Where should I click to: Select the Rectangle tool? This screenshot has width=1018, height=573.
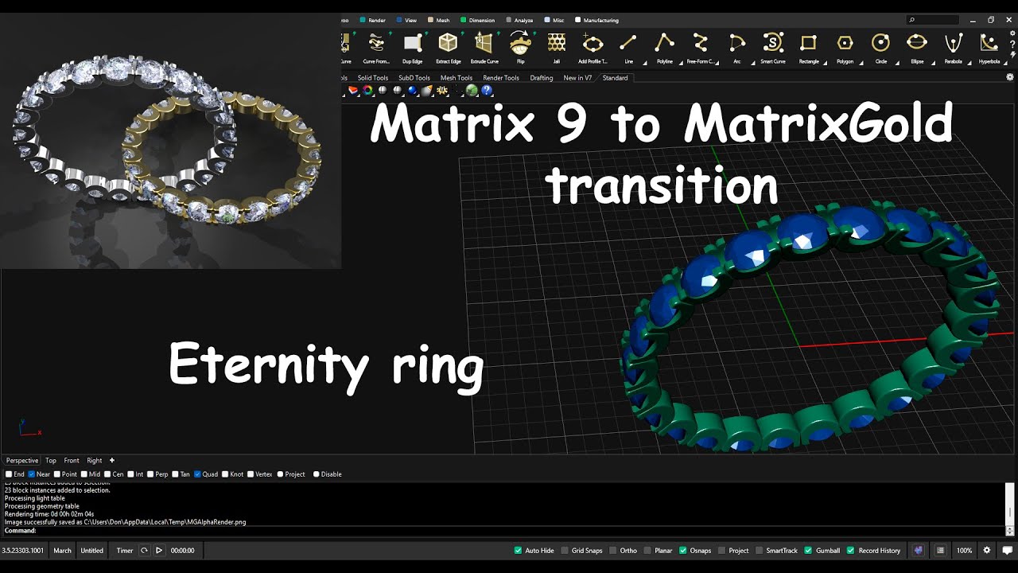tap(809, 43)
